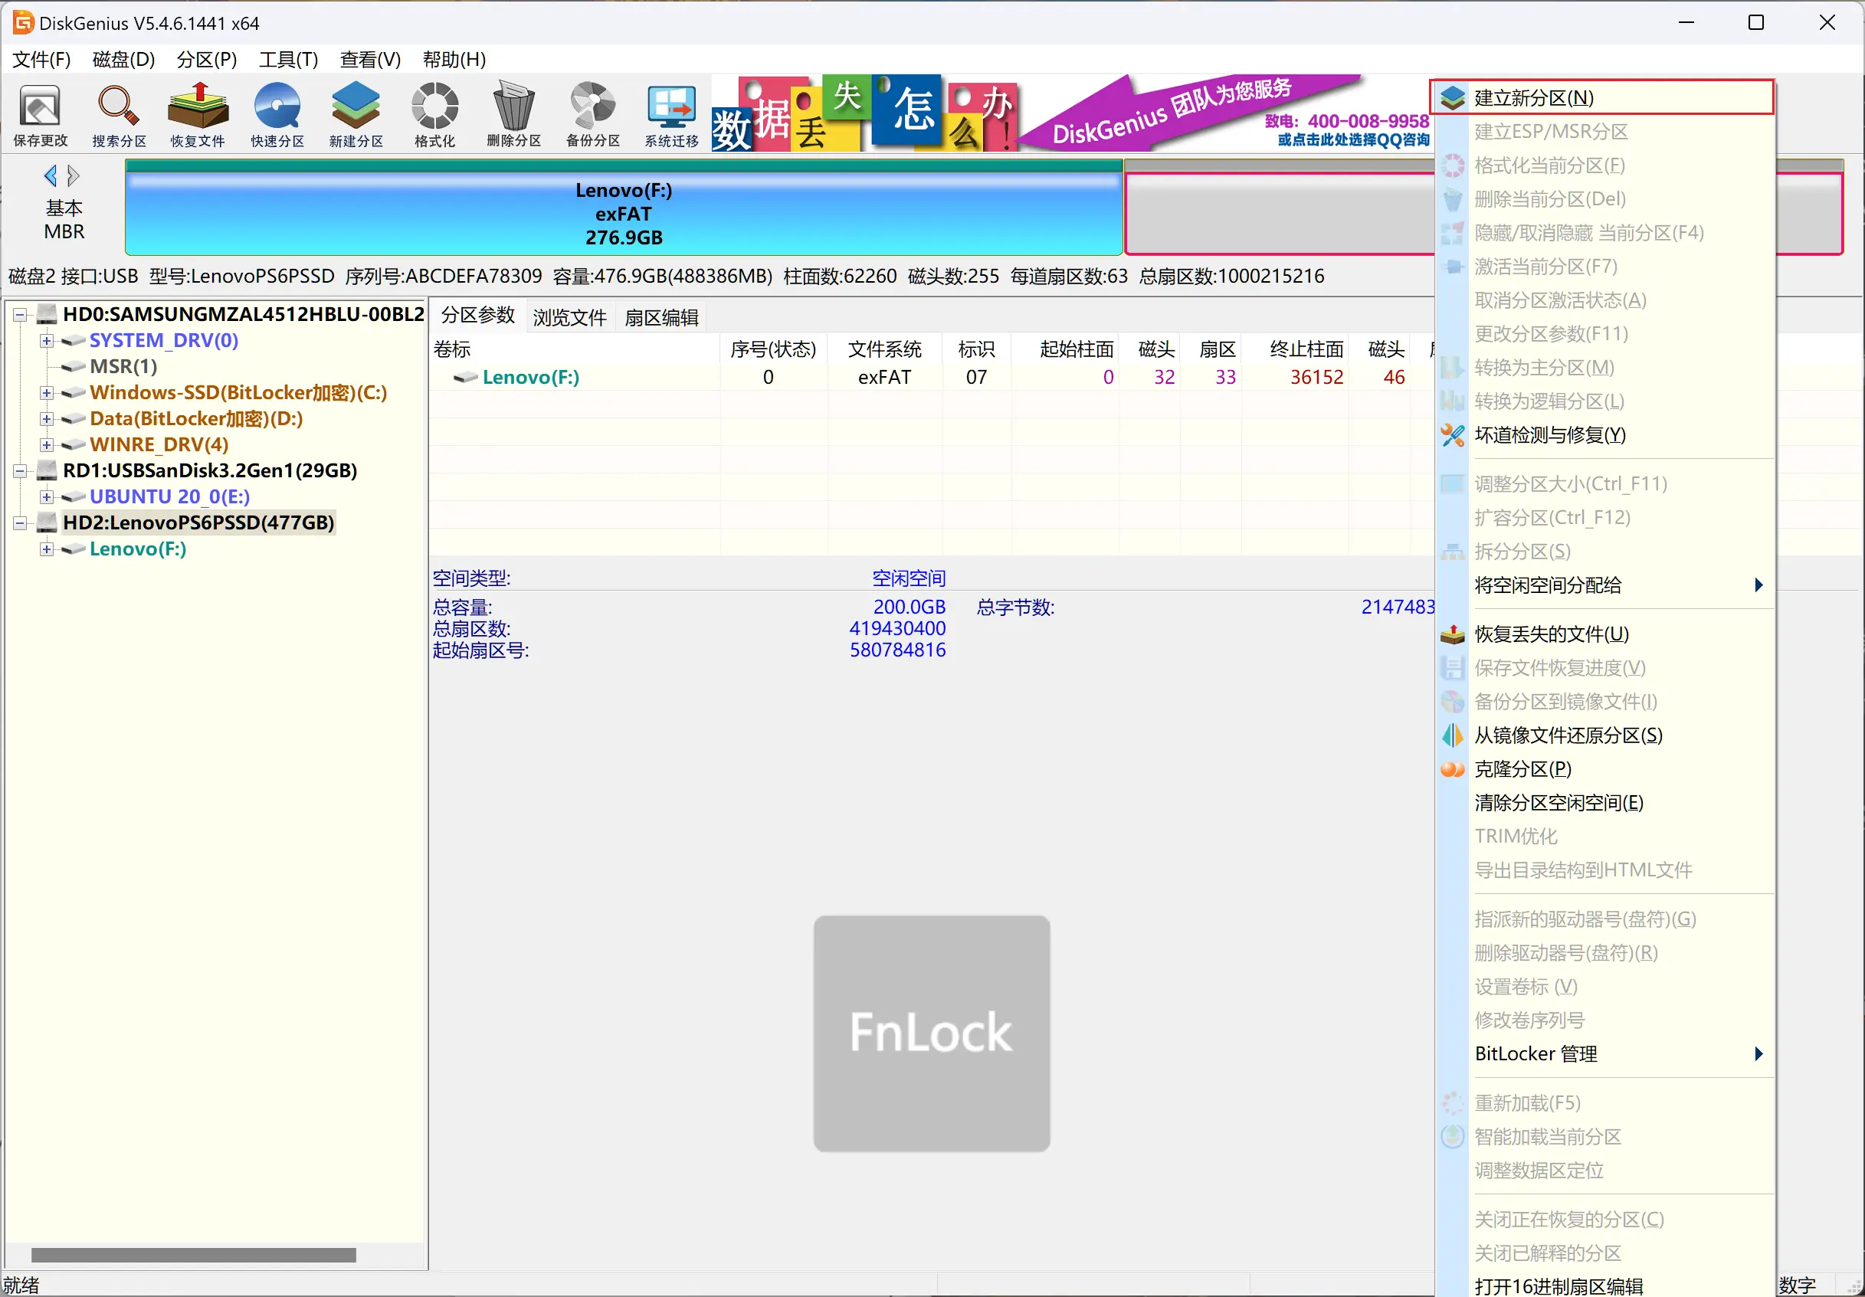Collapse the HD2 LenovoPS6PSSD tree node
The width and height of the screenshot is (1865, 1297).
(19, 522)
